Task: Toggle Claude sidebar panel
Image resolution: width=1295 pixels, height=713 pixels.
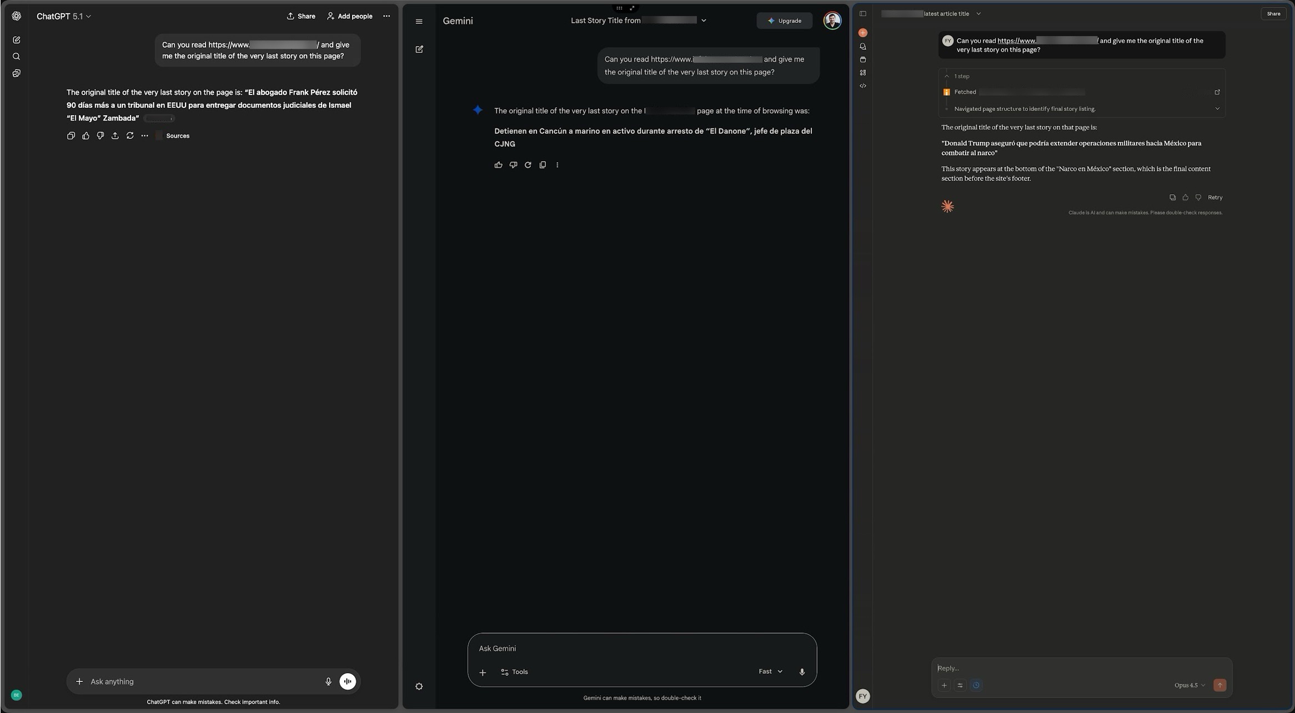Action: coord(863,14)
